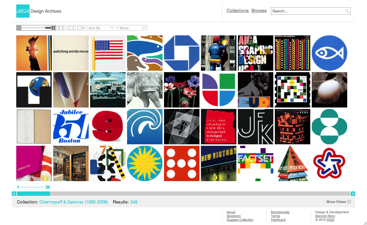Click the search magnifier icon
Screen dimensions: 367x225
click(x=347, y=11)
